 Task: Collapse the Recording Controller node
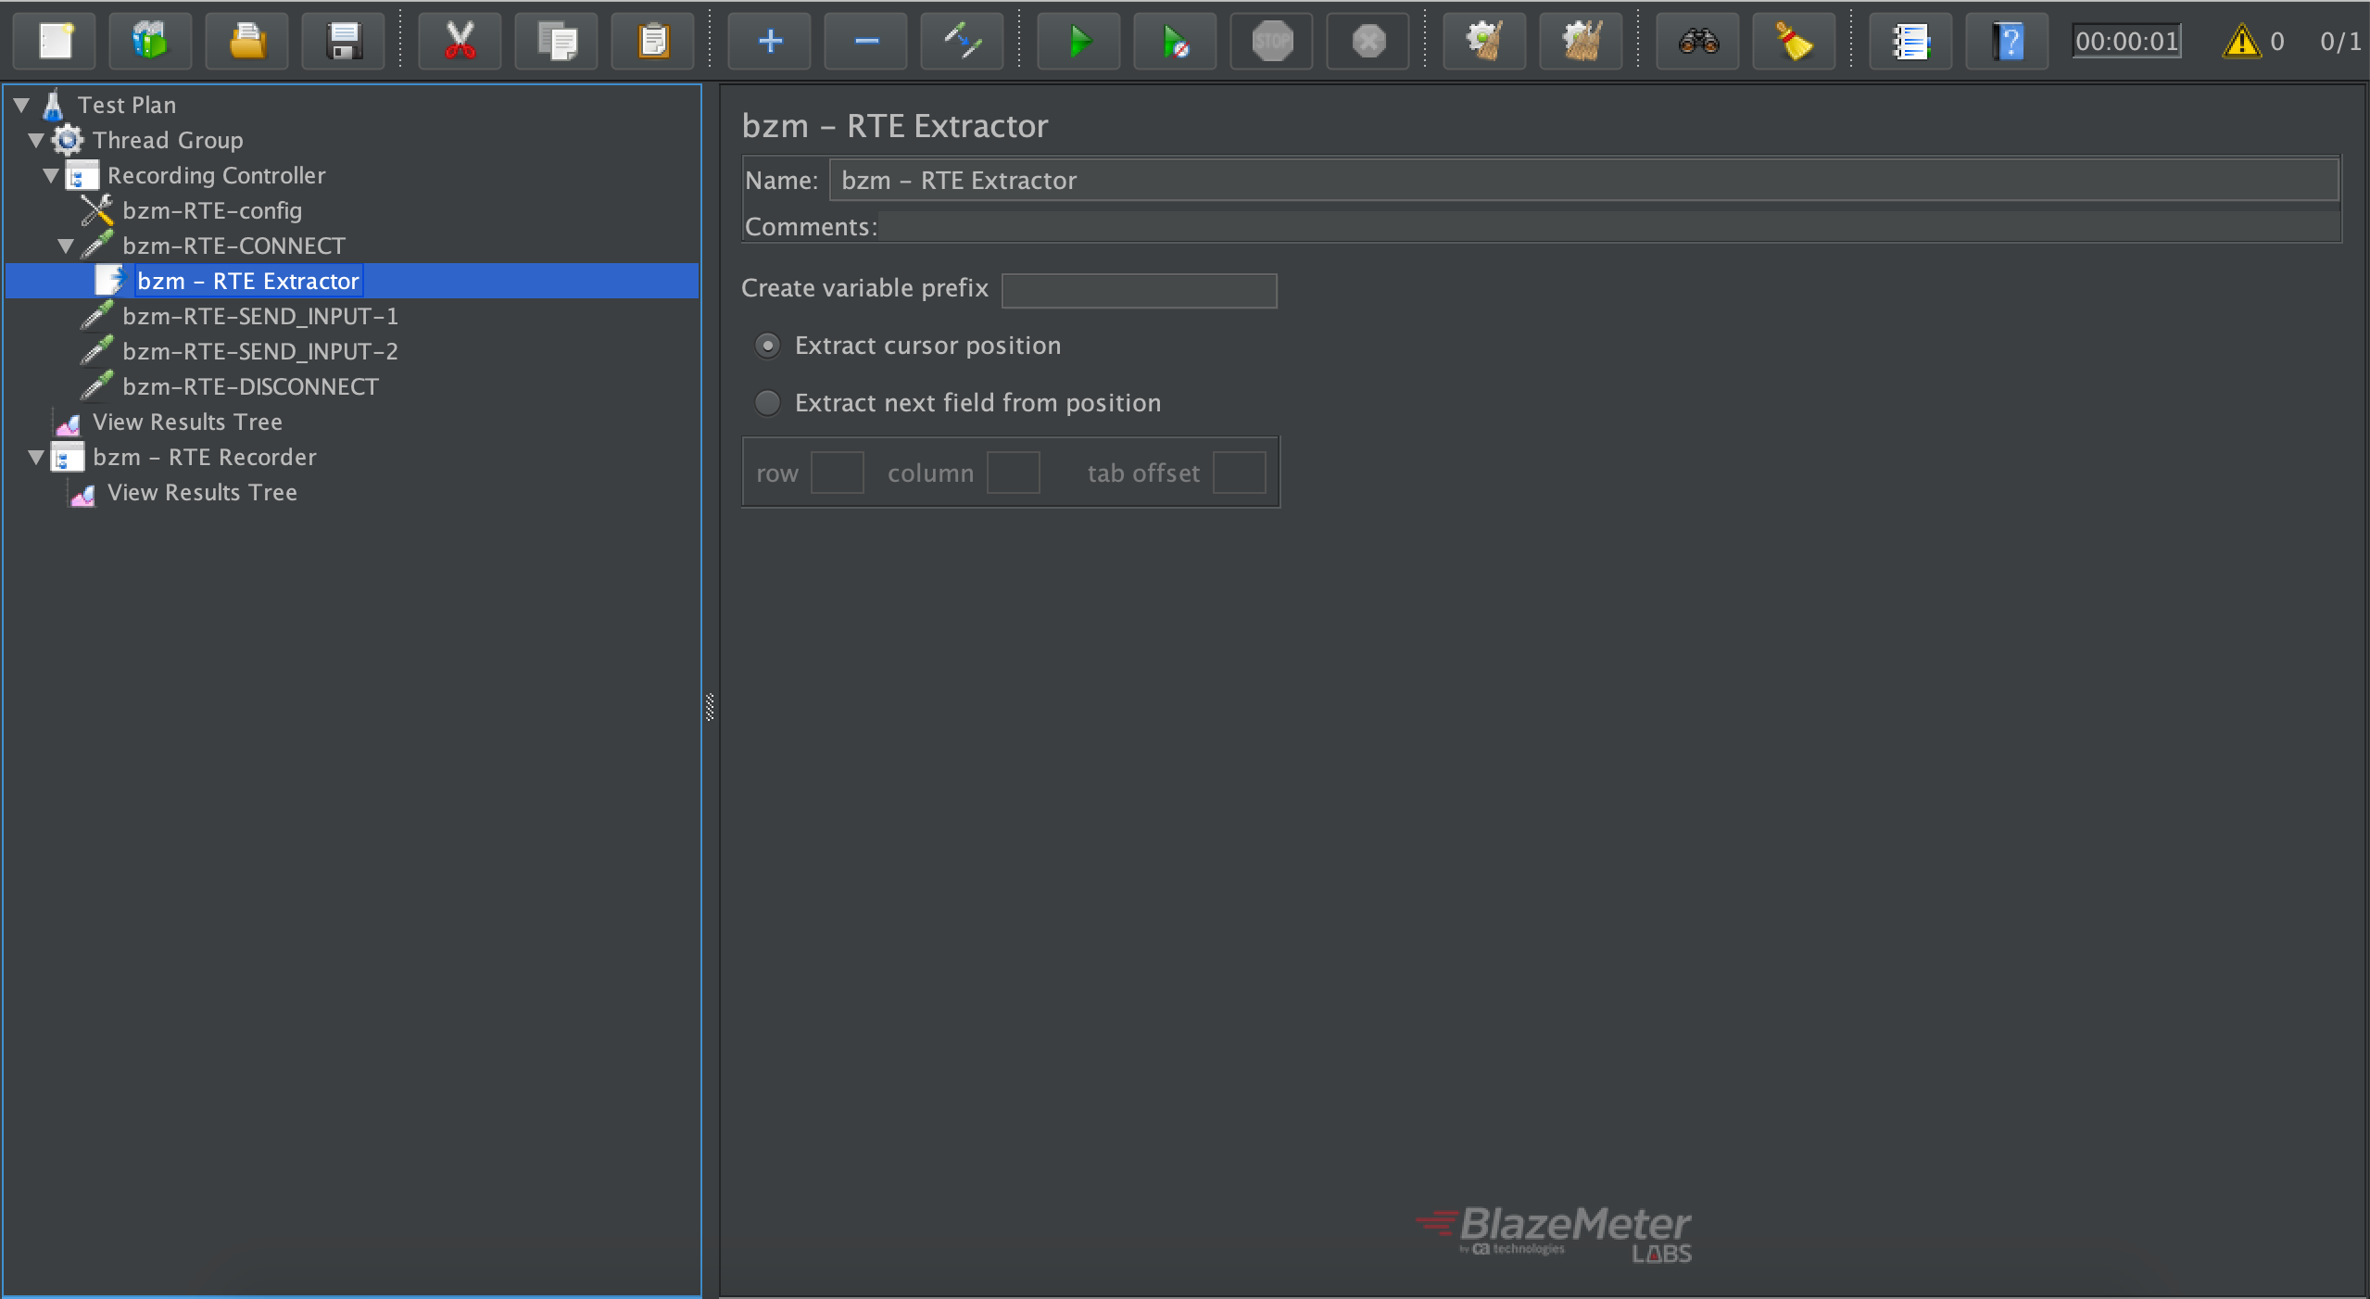(x=52, y=175)
